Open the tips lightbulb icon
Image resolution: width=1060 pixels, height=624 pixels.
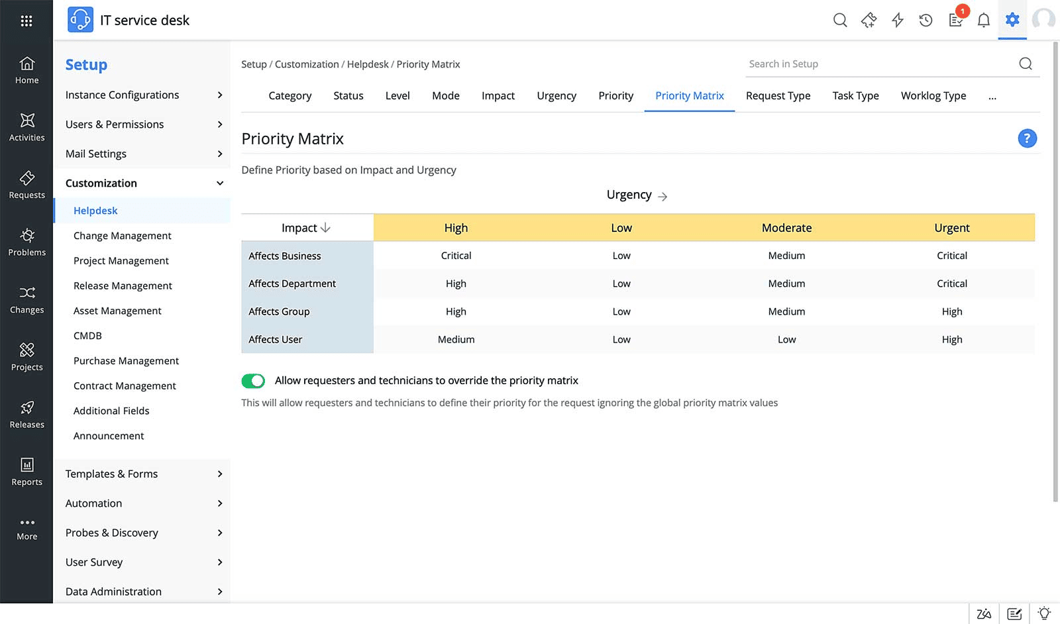pyautogui.click(x=1044, y=613)
